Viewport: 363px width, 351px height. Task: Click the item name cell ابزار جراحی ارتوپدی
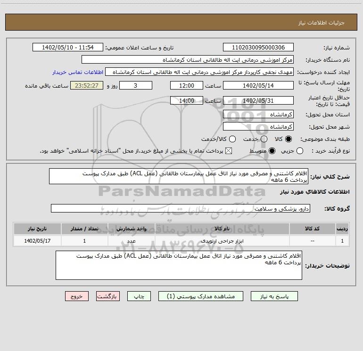point(222,241)
